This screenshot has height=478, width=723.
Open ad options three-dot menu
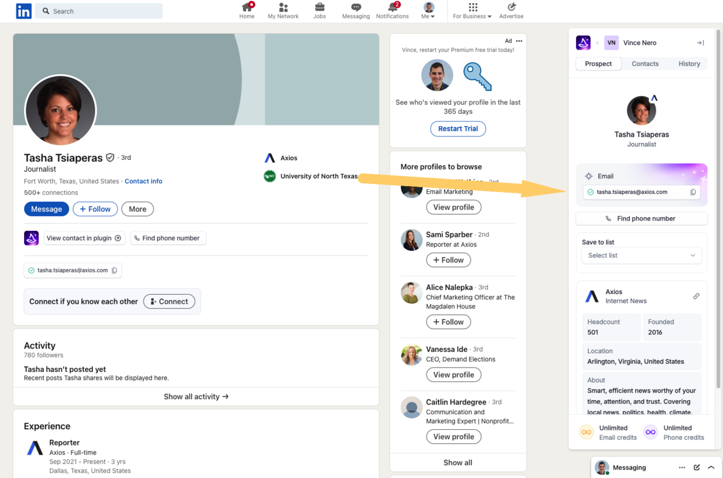[x=519, y=41]
